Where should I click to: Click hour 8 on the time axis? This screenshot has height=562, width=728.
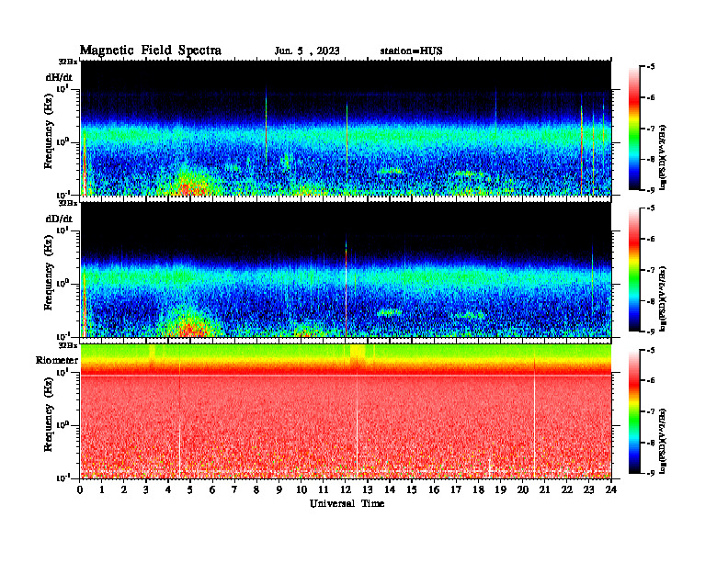point(256,490)
